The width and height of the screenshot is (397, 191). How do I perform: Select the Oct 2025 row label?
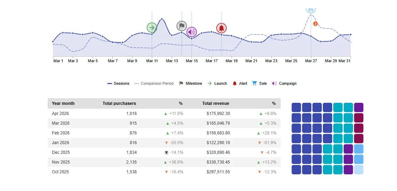61,172
